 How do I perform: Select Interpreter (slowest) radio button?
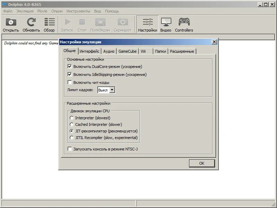72,118
